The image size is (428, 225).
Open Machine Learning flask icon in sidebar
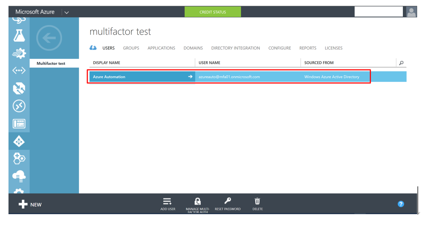coord(19,35)
